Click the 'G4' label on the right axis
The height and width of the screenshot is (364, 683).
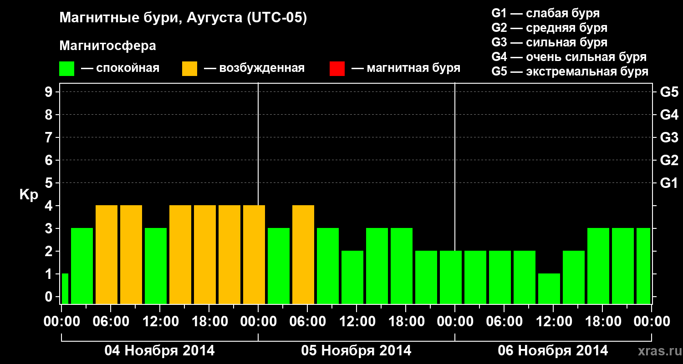tap(669, 115)
